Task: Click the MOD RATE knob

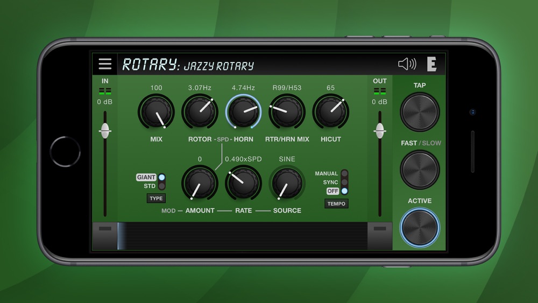Action: coord(243,183)
